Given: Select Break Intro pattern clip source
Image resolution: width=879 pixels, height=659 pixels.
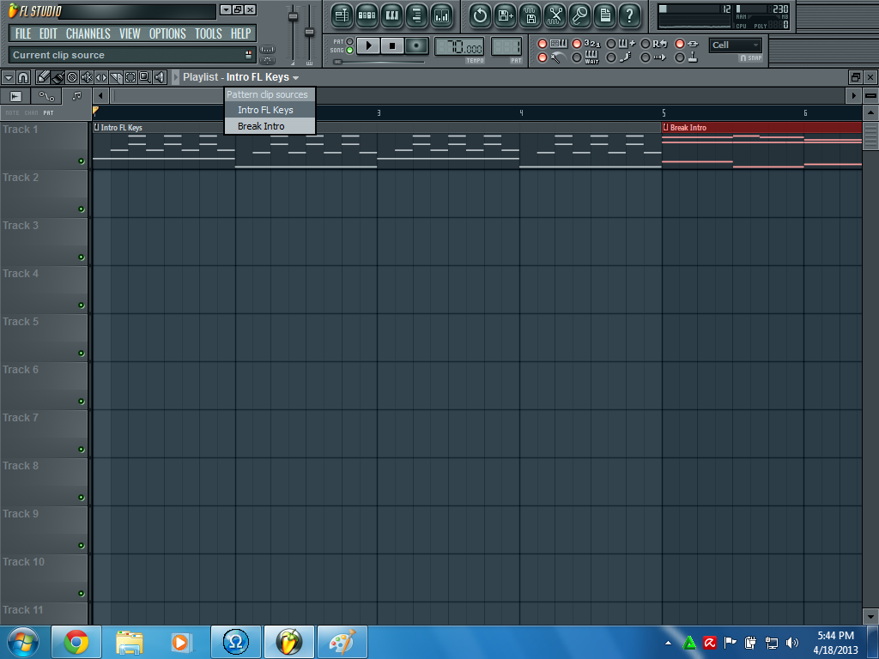Looking at the screenshot, I should pos(270,126).
